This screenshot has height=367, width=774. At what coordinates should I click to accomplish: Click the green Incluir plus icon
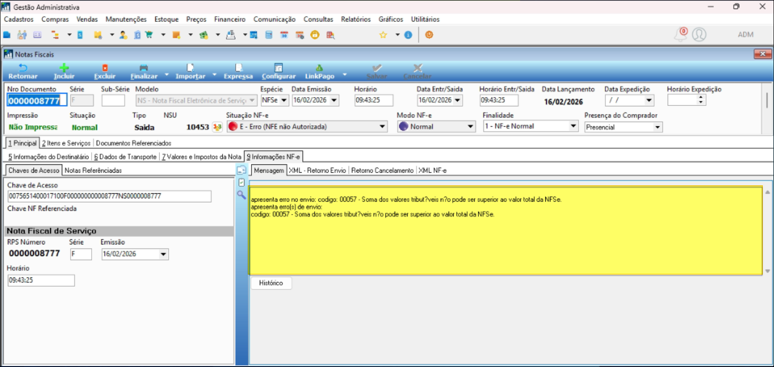coord(64,68)
